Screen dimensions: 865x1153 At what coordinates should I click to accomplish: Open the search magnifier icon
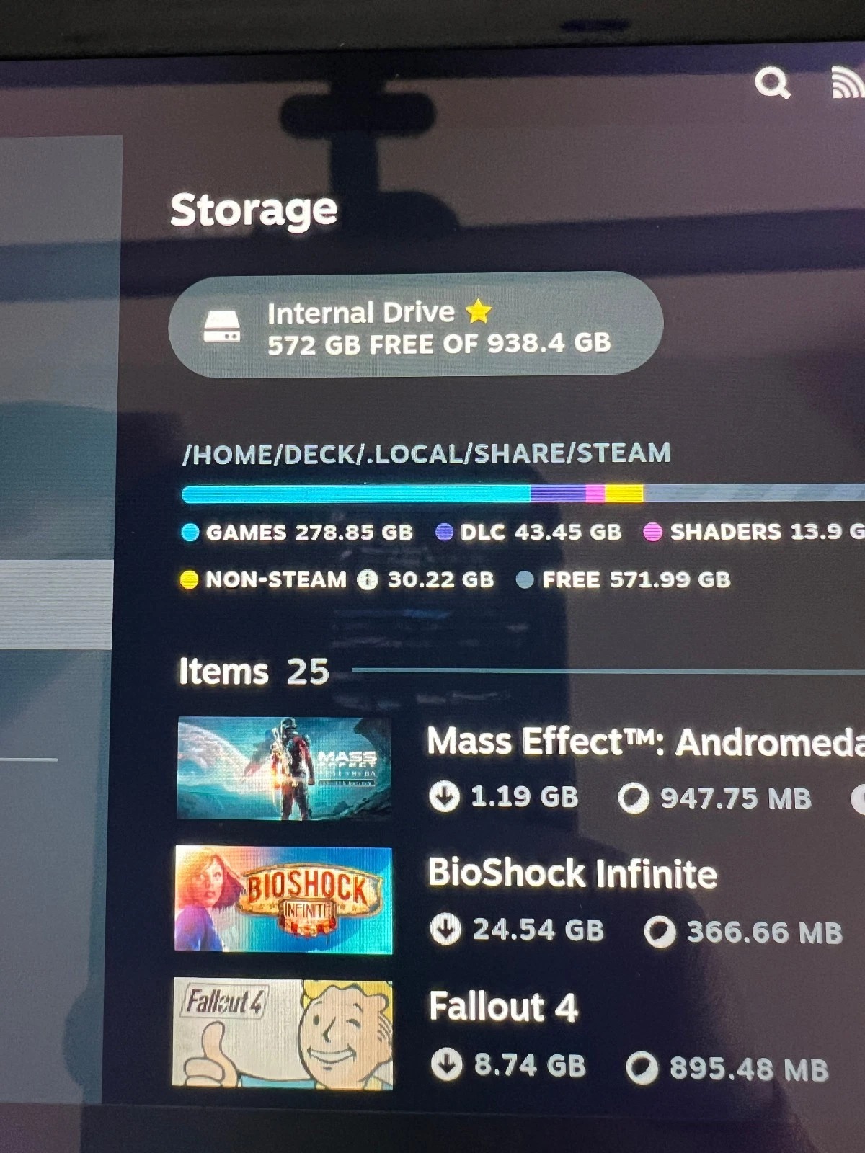coord(772,84)
